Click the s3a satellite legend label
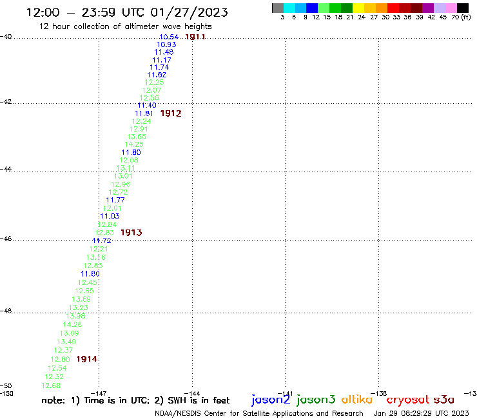Image resolution: width=477 pixels, height=419 pixels. (x=444, y=400)
